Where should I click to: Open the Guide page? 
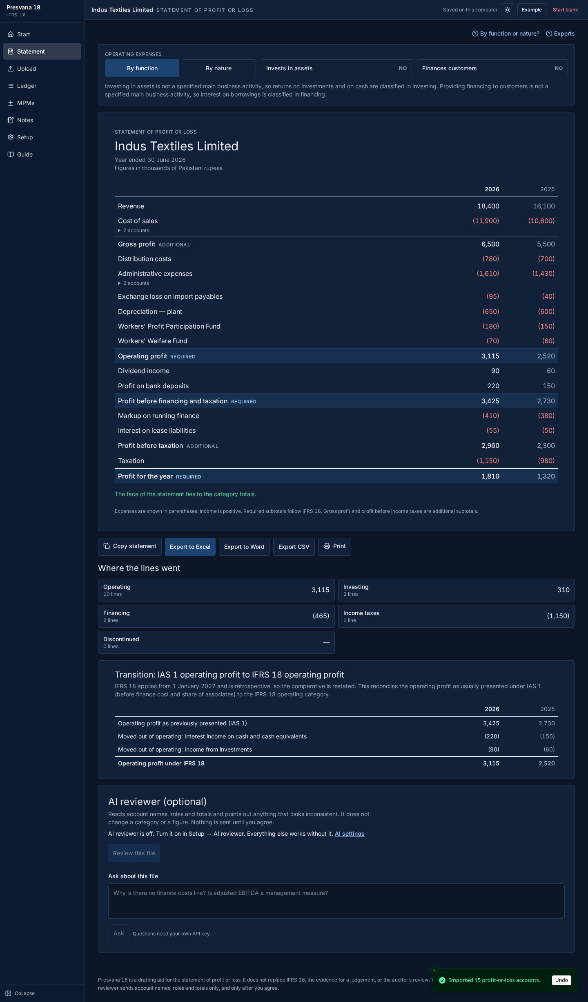42,154
